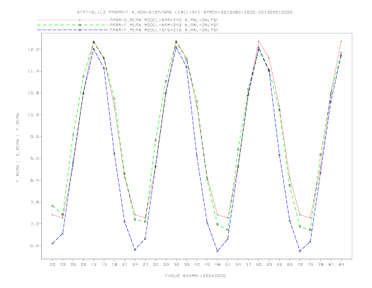Click the 15 forecast hour tick label
Screen dimensions: 372x288
tap(104, 264)
